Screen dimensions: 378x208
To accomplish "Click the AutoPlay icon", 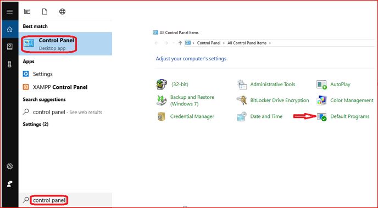I will [321, 85].
